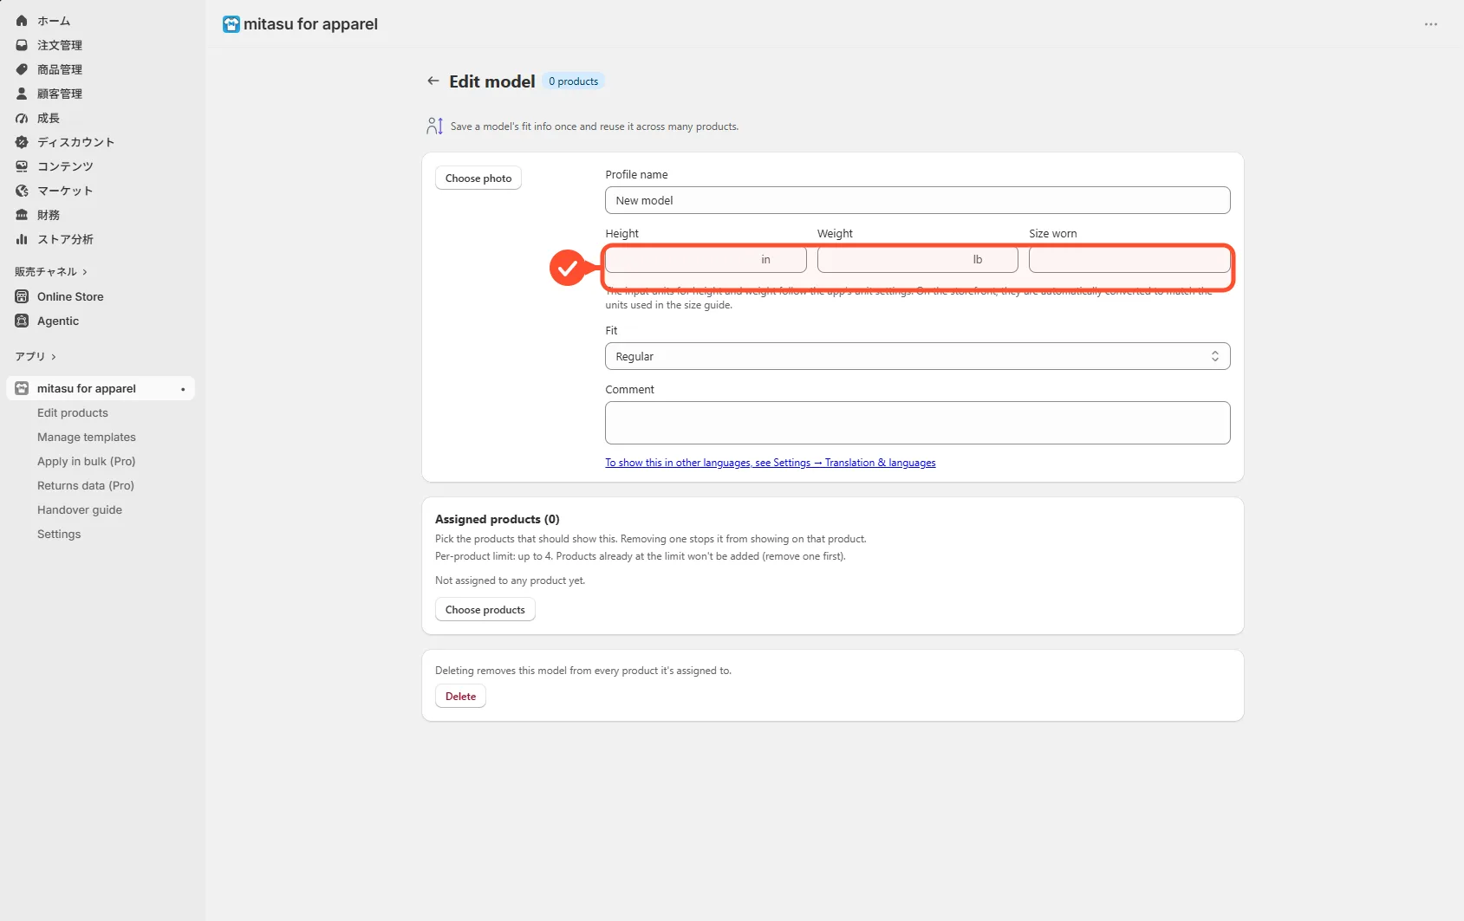
Task: Click into the Comment text box
Action: pos(917,423)
